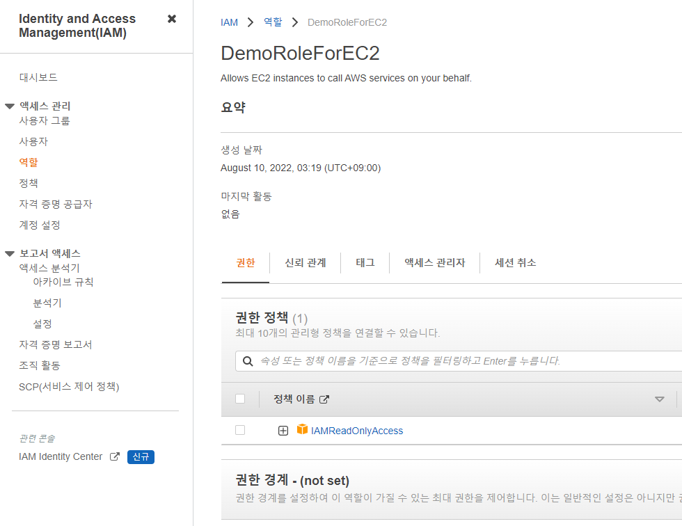Expand the IAMReadOnlyAccess policy details
The image size is (682, 526).
[x=283, y=431]
